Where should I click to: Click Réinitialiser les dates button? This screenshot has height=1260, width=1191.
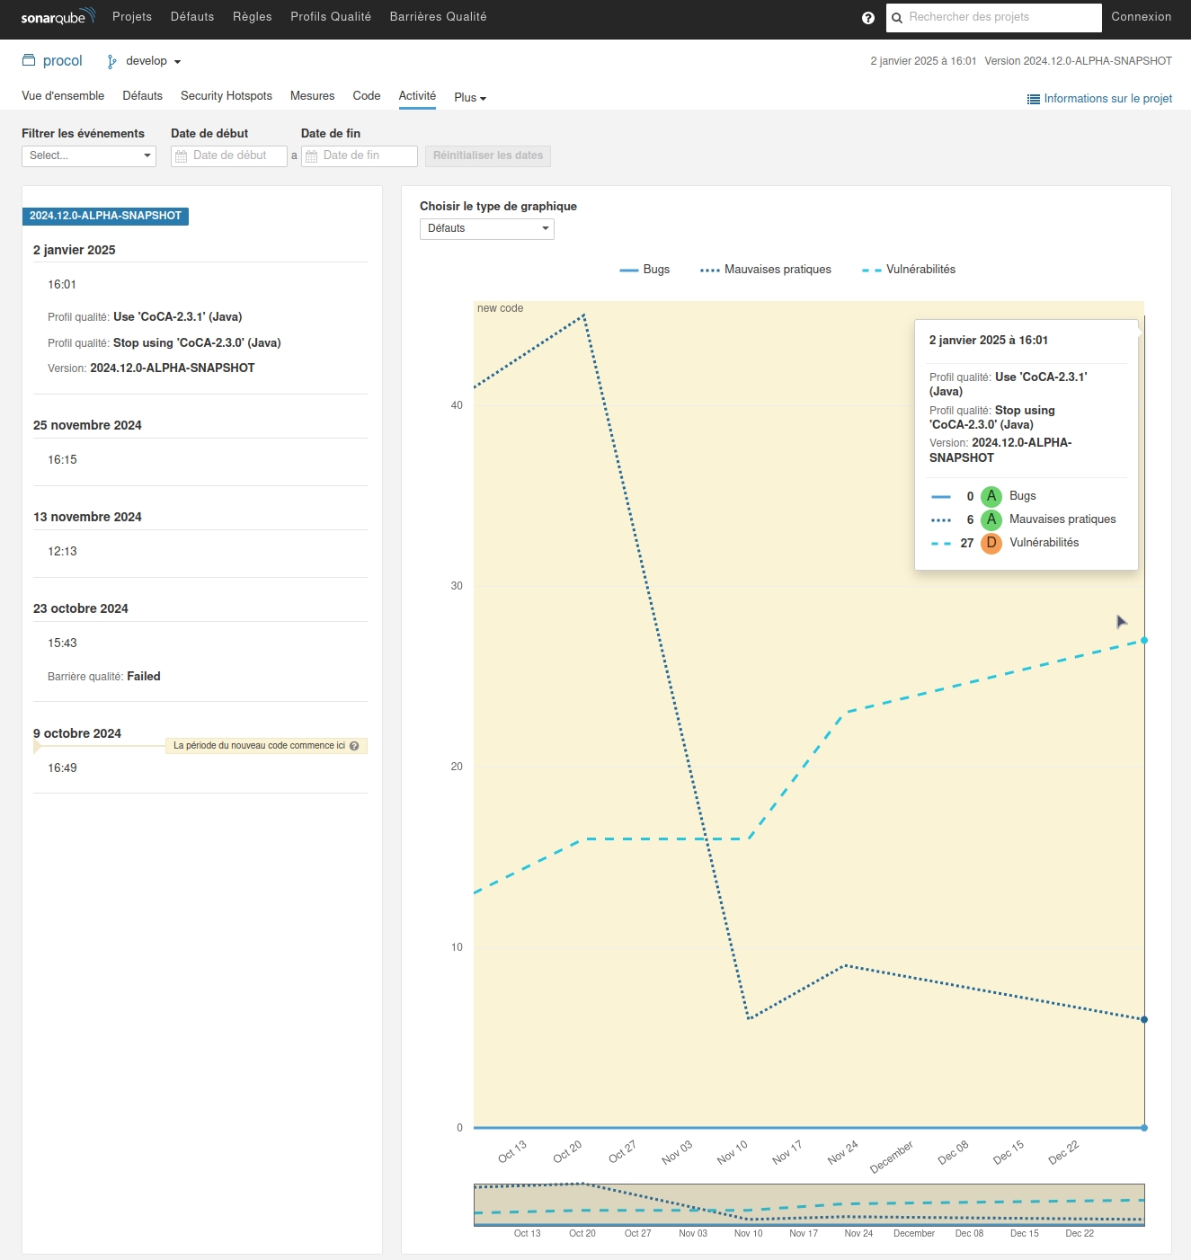[488, 155]
